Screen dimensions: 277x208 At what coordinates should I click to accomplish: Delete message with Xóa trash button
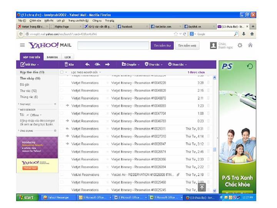[69, 64]
